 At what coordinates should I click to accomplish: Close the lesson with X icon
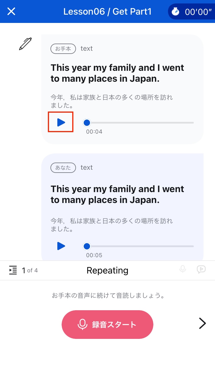[11, 11]
